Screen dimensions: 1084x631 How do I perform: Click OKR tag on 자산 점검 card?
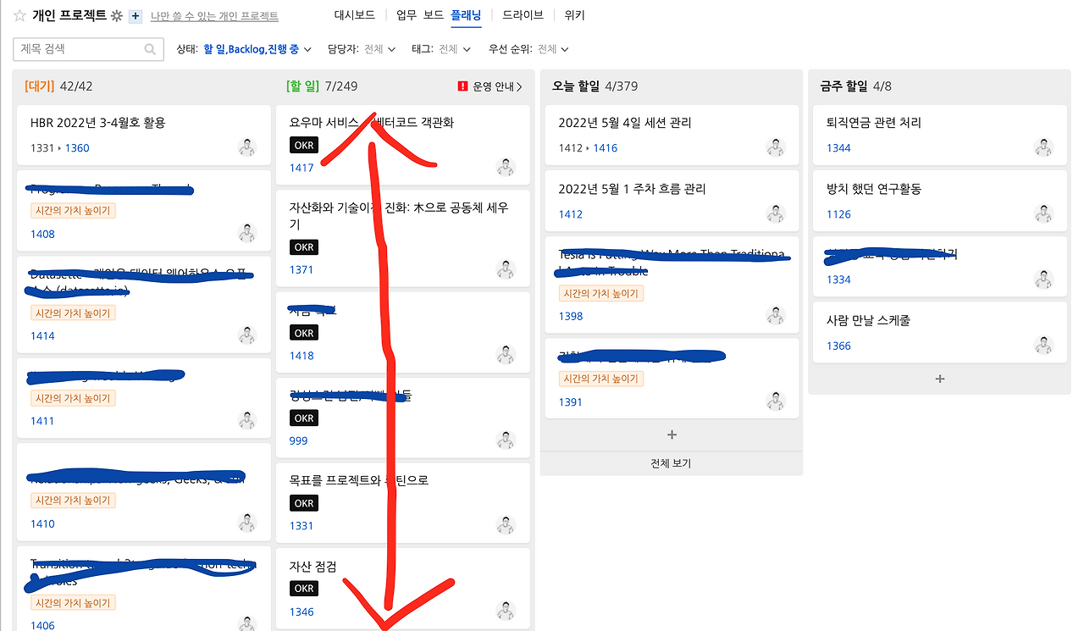[x=303, y=589]
